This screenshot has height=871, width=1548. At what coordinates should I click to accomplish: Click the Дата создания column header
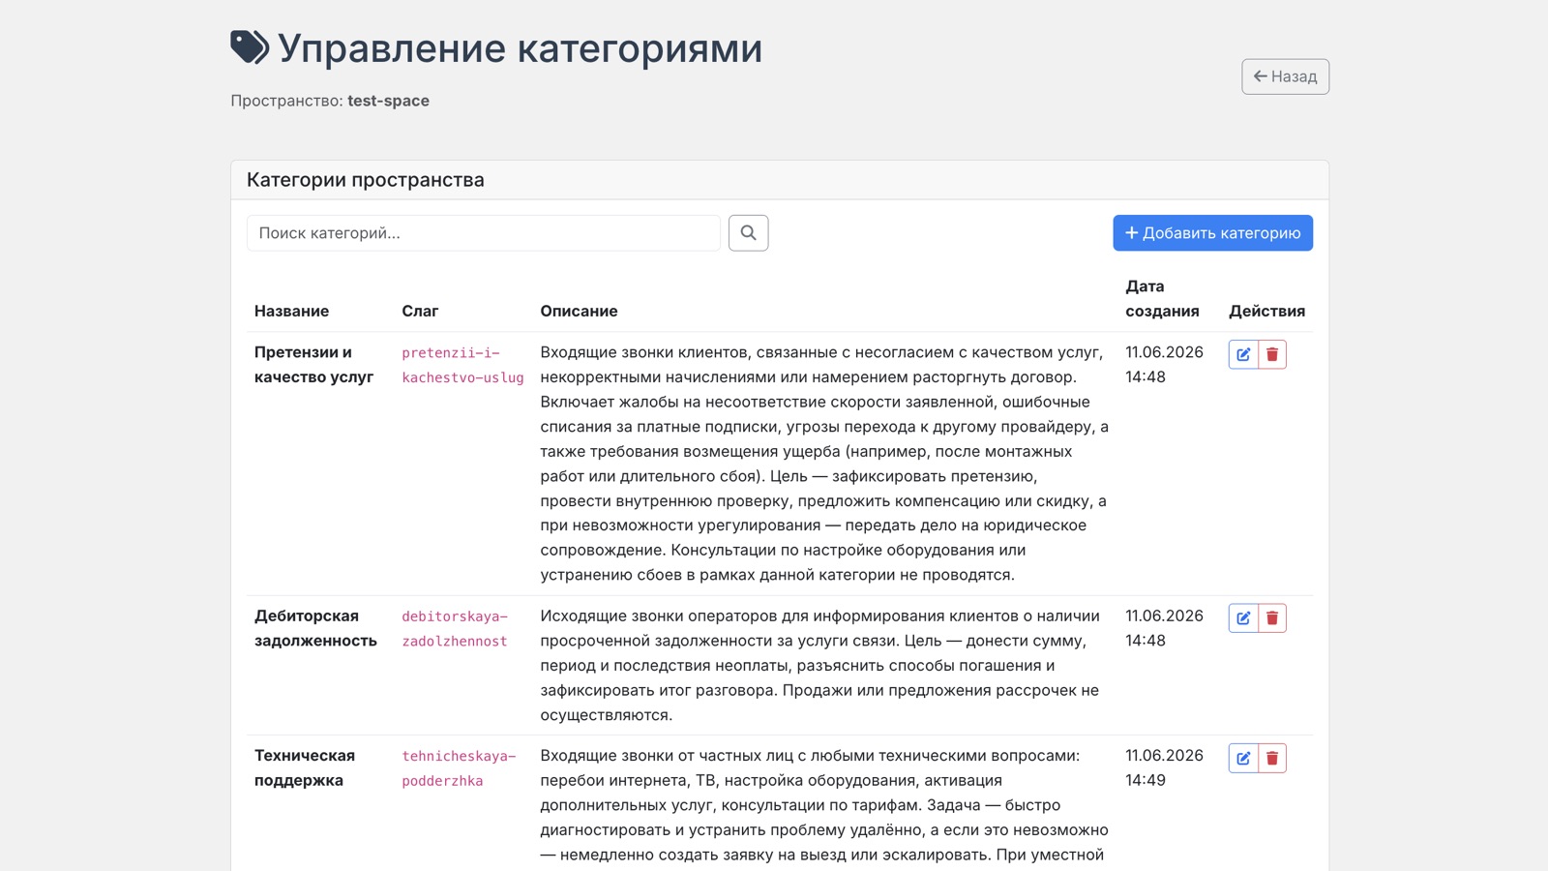coord(1162,298)
